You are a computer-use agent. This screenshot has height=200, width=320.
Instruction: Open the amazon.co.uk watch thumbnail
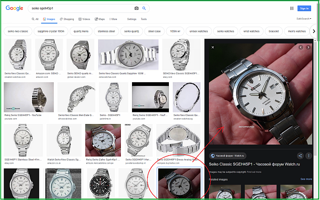tap(64, 140)
